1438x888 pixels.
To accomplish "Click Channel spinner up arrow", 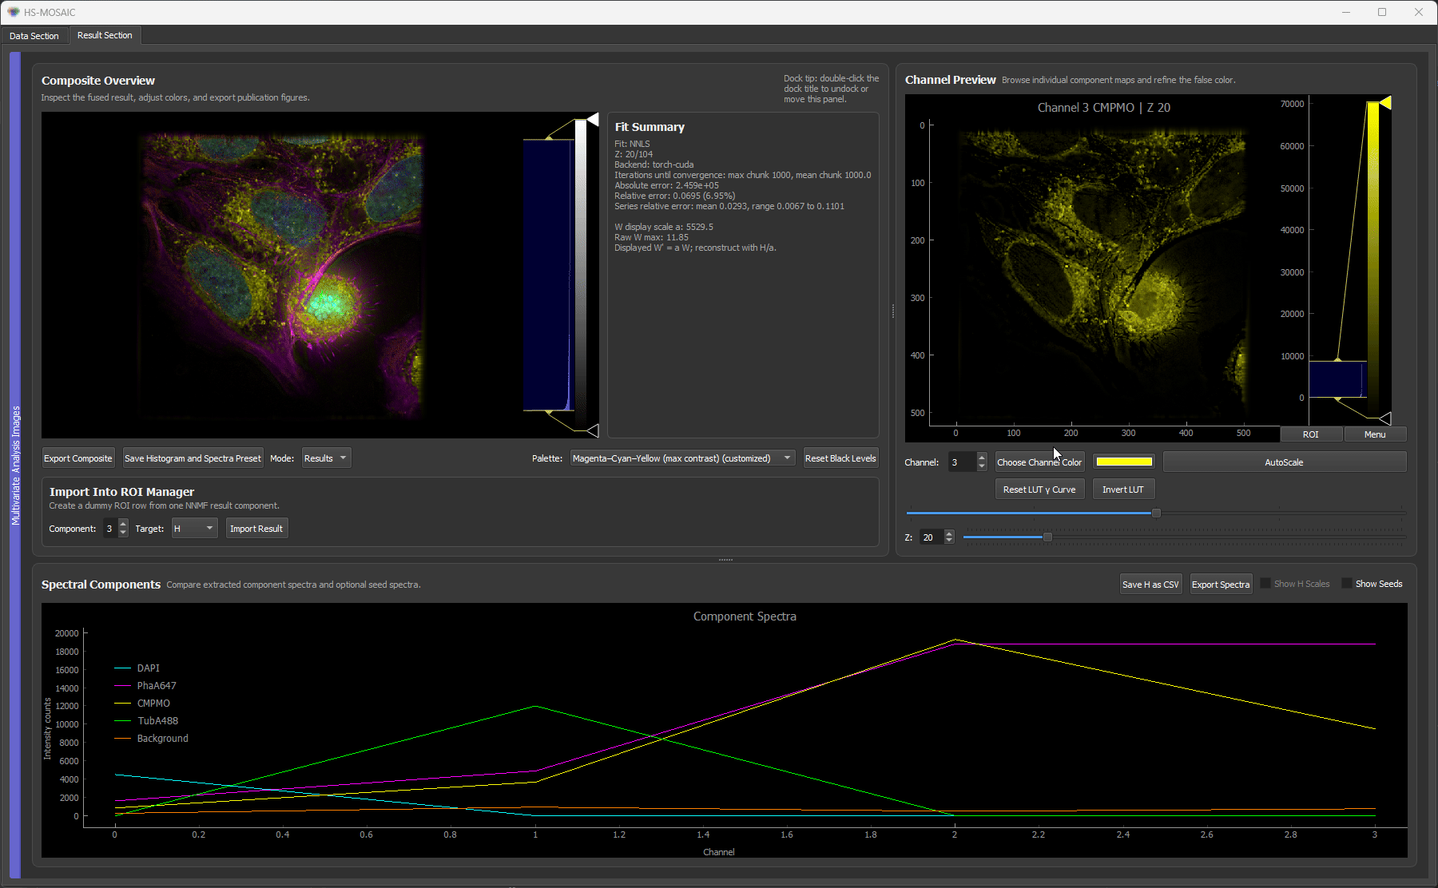I will [x=982, y=458].
